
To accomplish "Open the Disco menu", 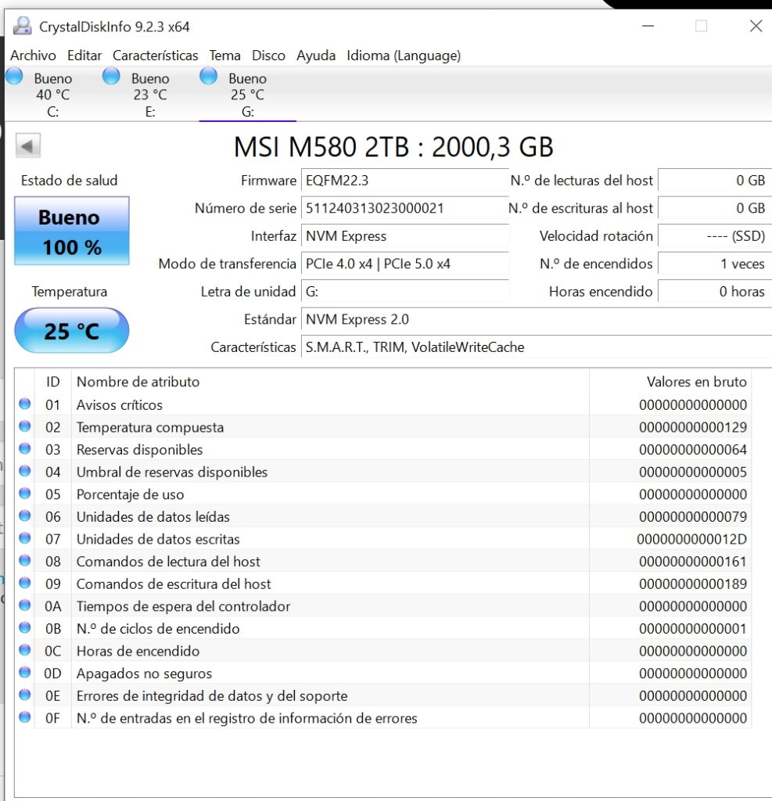I will pyautogui.click(x=269, y=56).
